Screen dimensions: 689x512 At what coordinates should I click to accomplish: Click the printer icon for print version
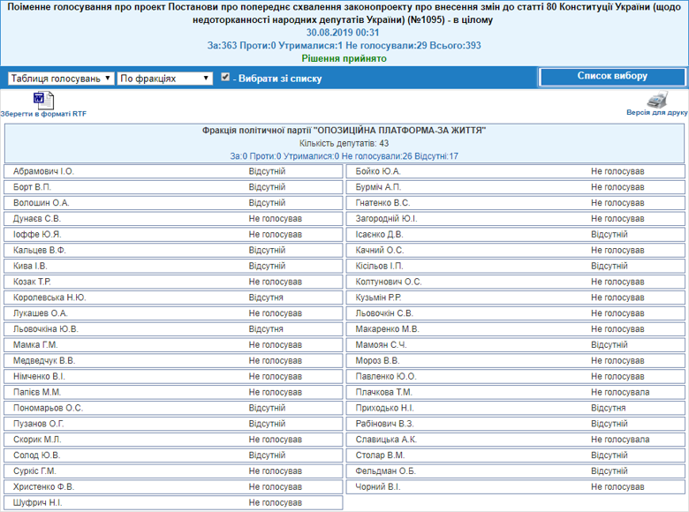click(657, 100)
